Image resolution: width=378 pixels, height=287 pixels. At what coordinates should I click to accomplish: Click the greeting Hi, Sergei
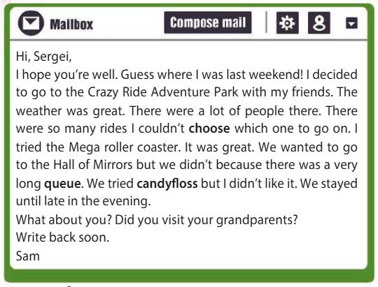pos(44,57)
